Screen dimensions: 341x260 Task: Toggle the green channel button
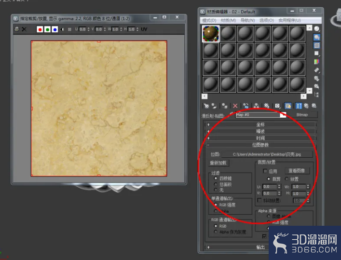coord(47,29)
